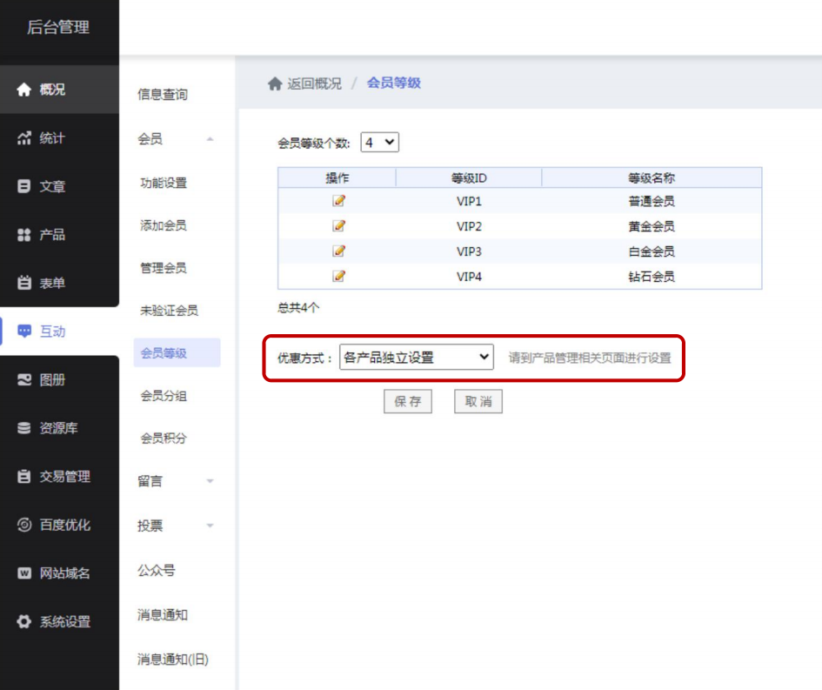This screenshot has height=690, width=822.
Task: Open the 优惠方式 dropdown
Action: 416,358
